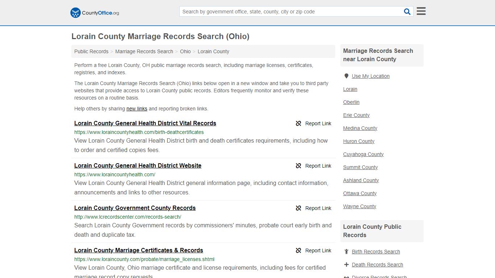This screenshot has width=495, height=278.
Task: Click the Lorain County Public Records heading
Action: [372, 231]
